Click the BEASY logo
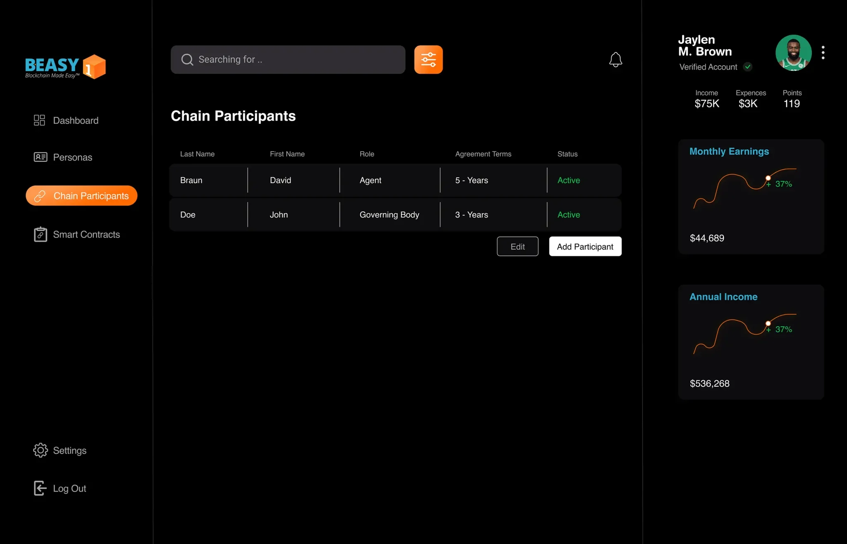Viewport: 847px width, 544px height. (x=65, y=67)
